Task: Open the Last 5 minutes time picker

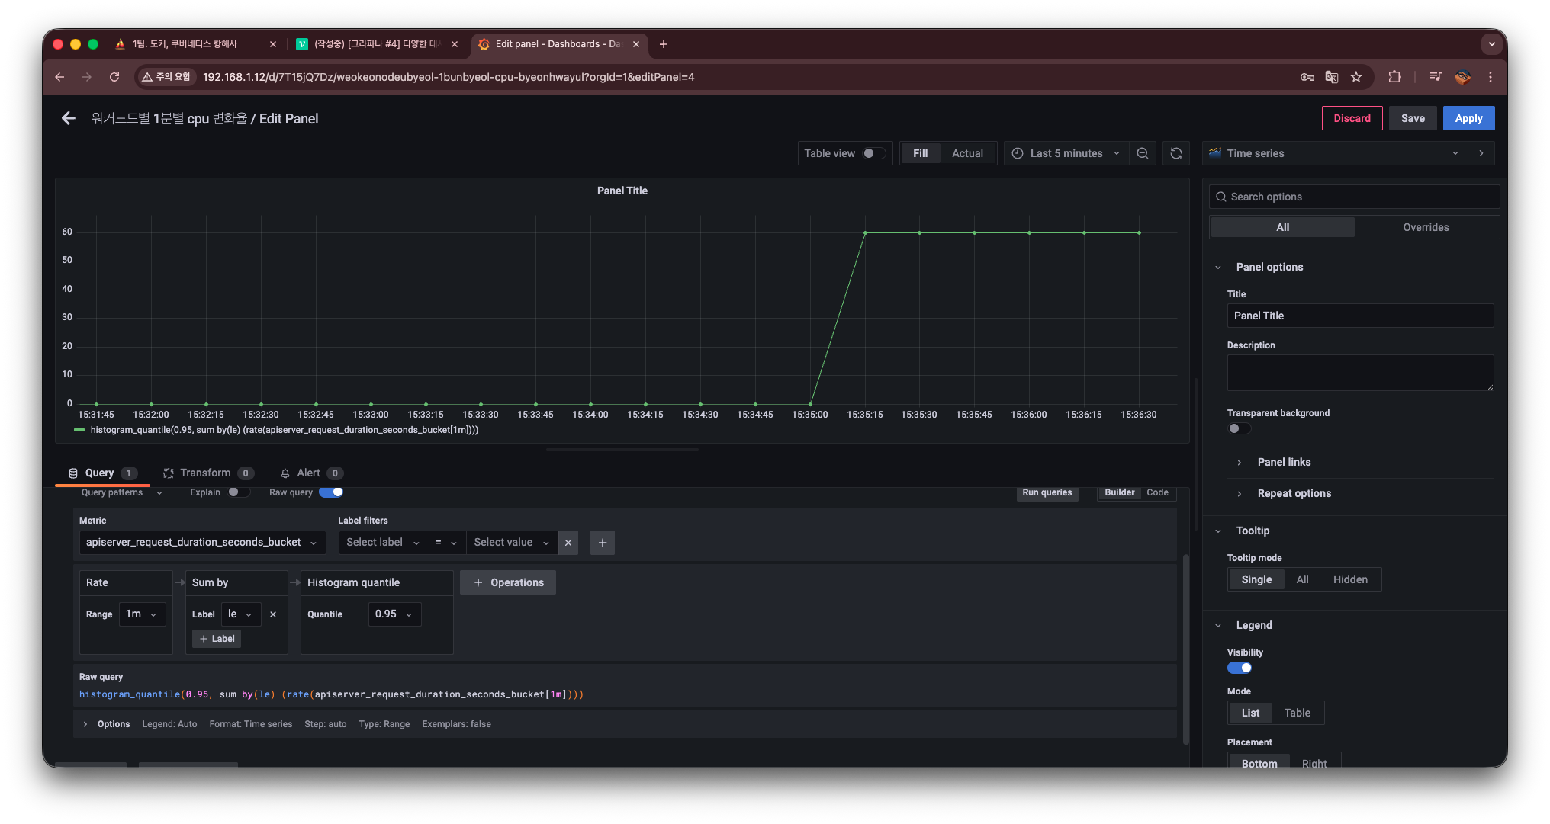Action: (x=1066, y=153)
